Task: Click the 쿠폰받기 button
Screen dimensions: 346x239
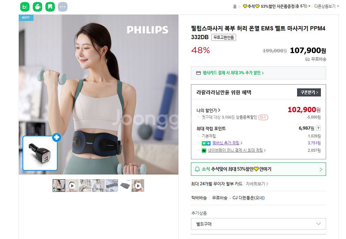Action: coord(309,92)
